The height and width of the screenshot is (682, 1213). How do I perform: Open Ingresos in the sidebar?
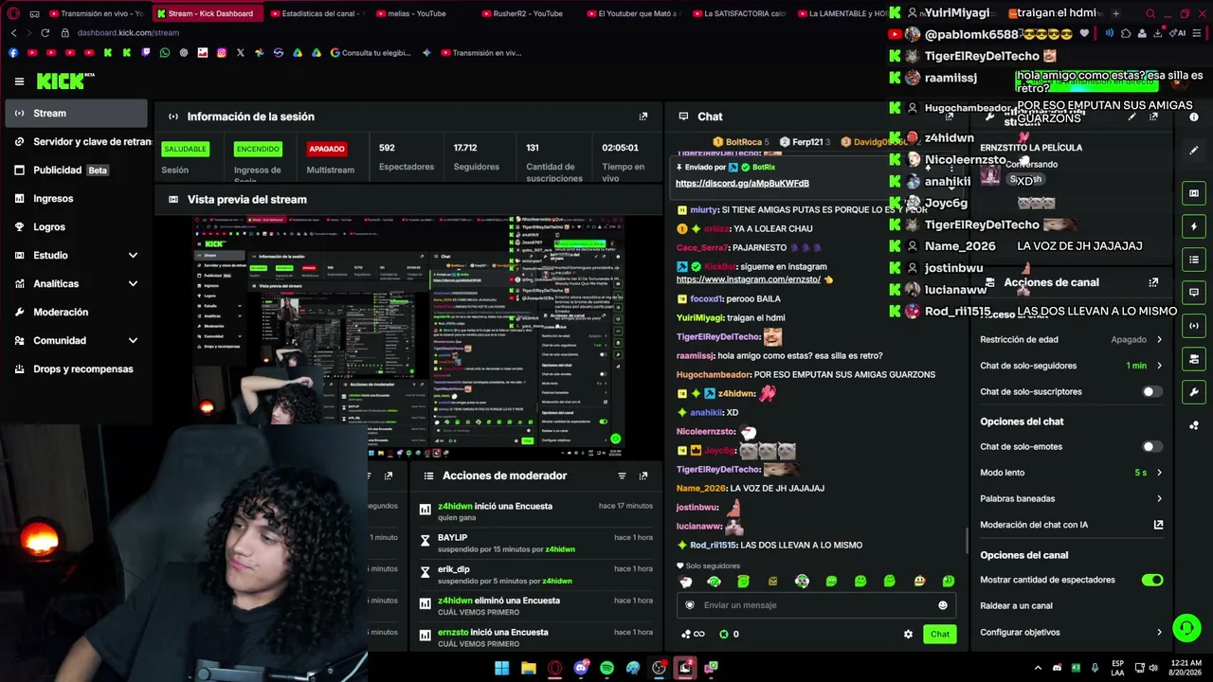coord(74,198)
